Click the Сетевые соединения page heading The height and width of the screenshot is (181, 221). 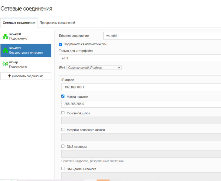(x=26, y=8)
